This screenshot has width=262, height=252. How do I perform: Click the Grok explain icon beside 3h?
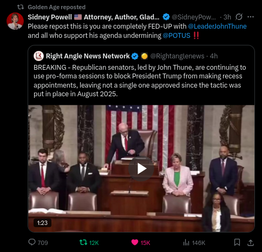click(x=239, y=17)
